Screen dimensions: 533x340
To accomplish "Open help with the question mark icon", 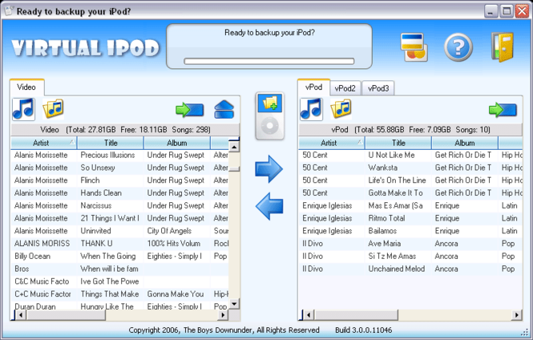I will [458, 47].
